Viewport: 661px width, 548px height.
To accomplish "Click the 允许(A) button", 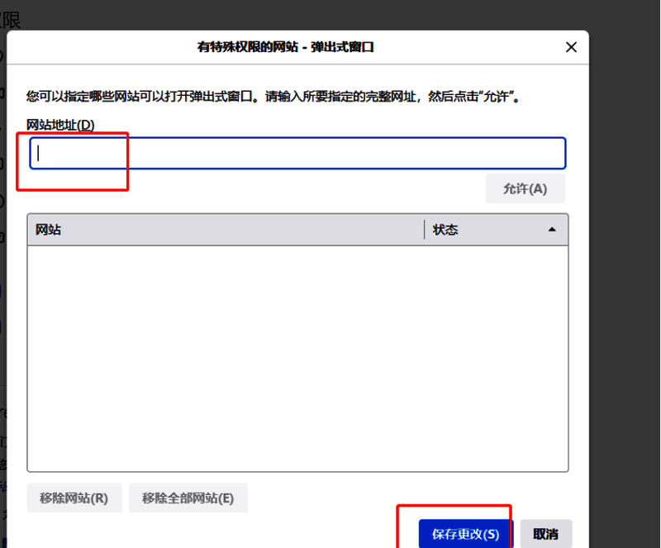I will click(x=525, y=188).
